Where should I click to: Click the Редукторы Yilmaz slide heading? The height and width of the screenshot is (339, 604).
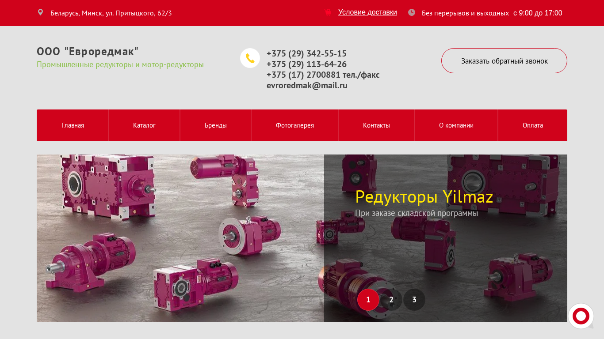tap(424, 197)
